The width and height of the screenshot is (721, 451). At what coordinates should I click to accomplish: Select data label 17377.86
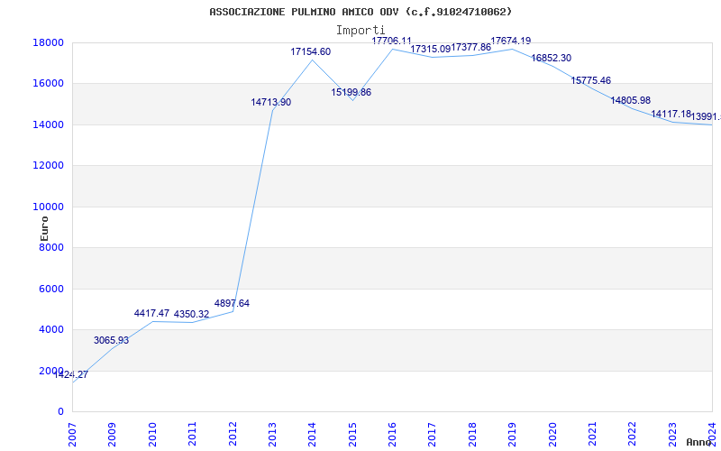tap(470, 48)
